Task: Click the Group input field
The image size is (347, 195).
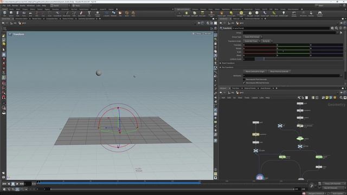Action: pos(290,32)
